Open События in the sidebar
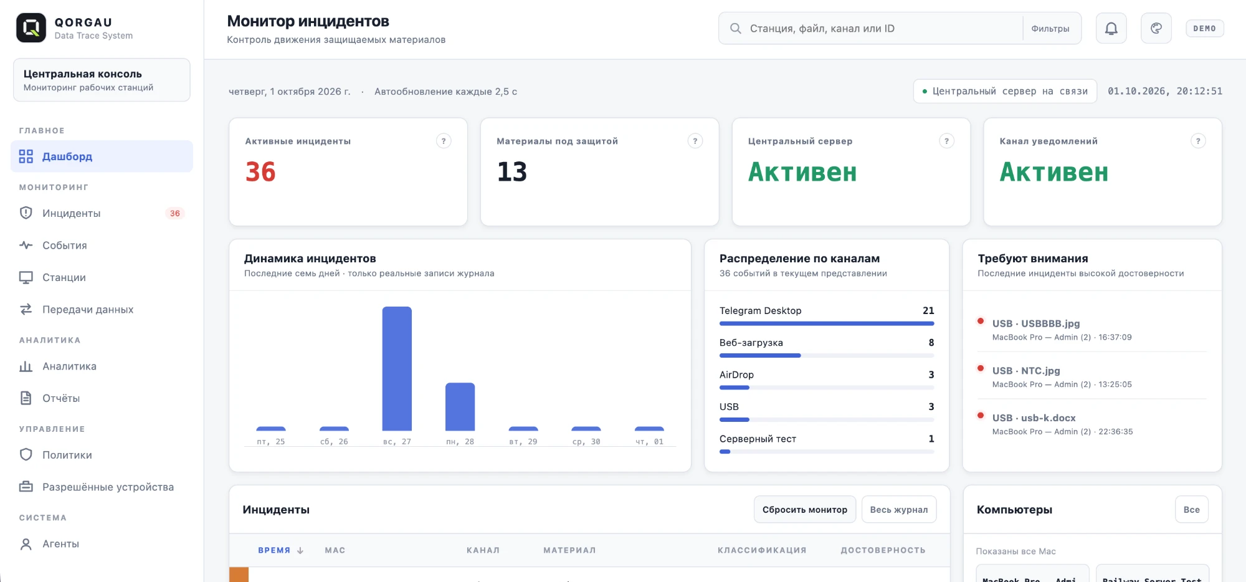Image resolution: width=1246 pixels, height=582 pixels. pyautogui.click(x=102, y=246)
